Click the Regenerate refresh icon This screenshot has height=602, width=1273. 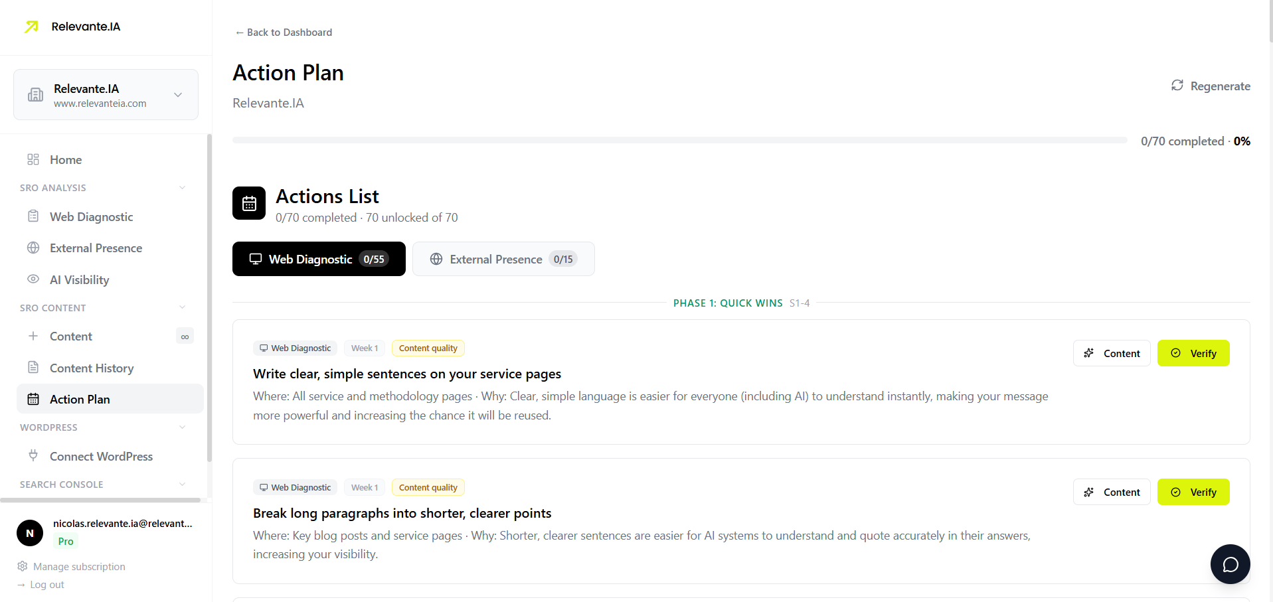(1177, 86)
